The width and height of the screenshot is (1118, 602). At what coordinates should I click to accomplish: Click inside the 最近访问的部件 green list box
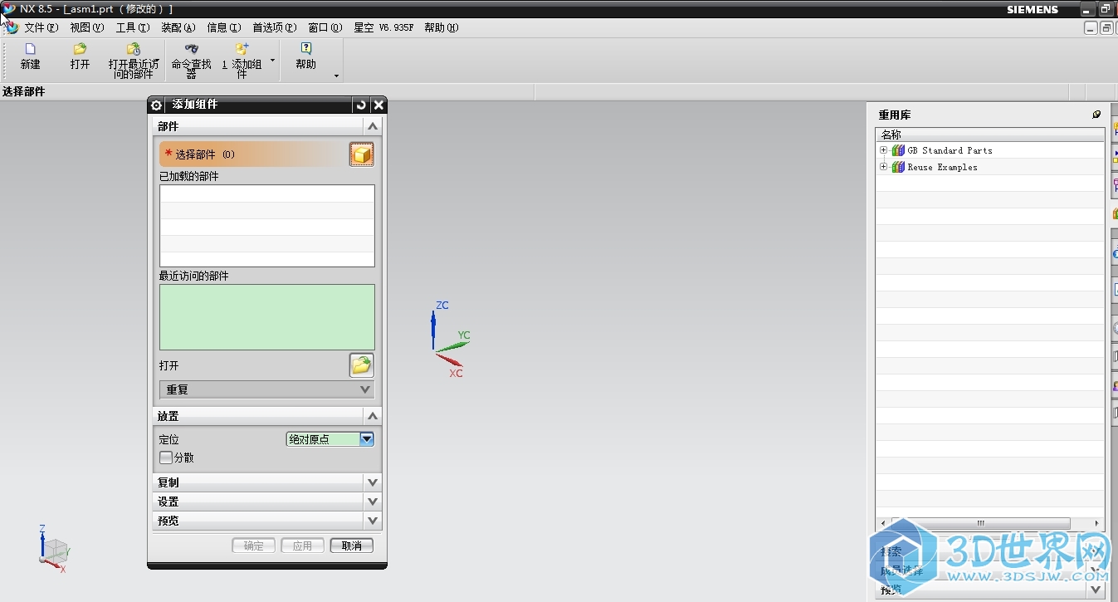(267, 317)
